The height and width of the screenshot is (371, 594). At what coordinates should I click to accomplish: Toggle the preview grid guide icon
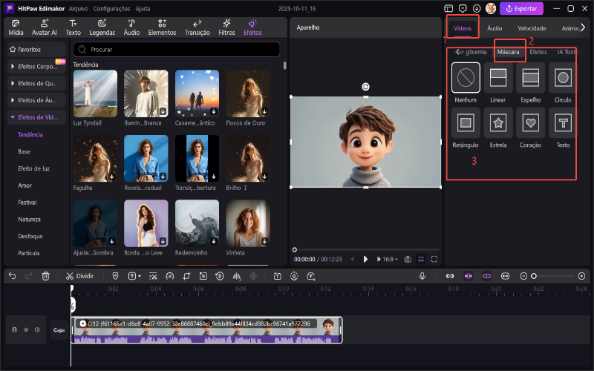(421, 259)
